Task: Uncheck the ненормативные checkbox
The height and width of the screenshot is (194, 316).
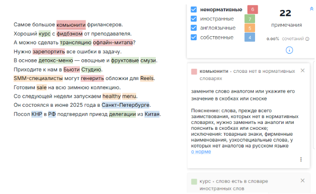Action: (x=194, y=9)
